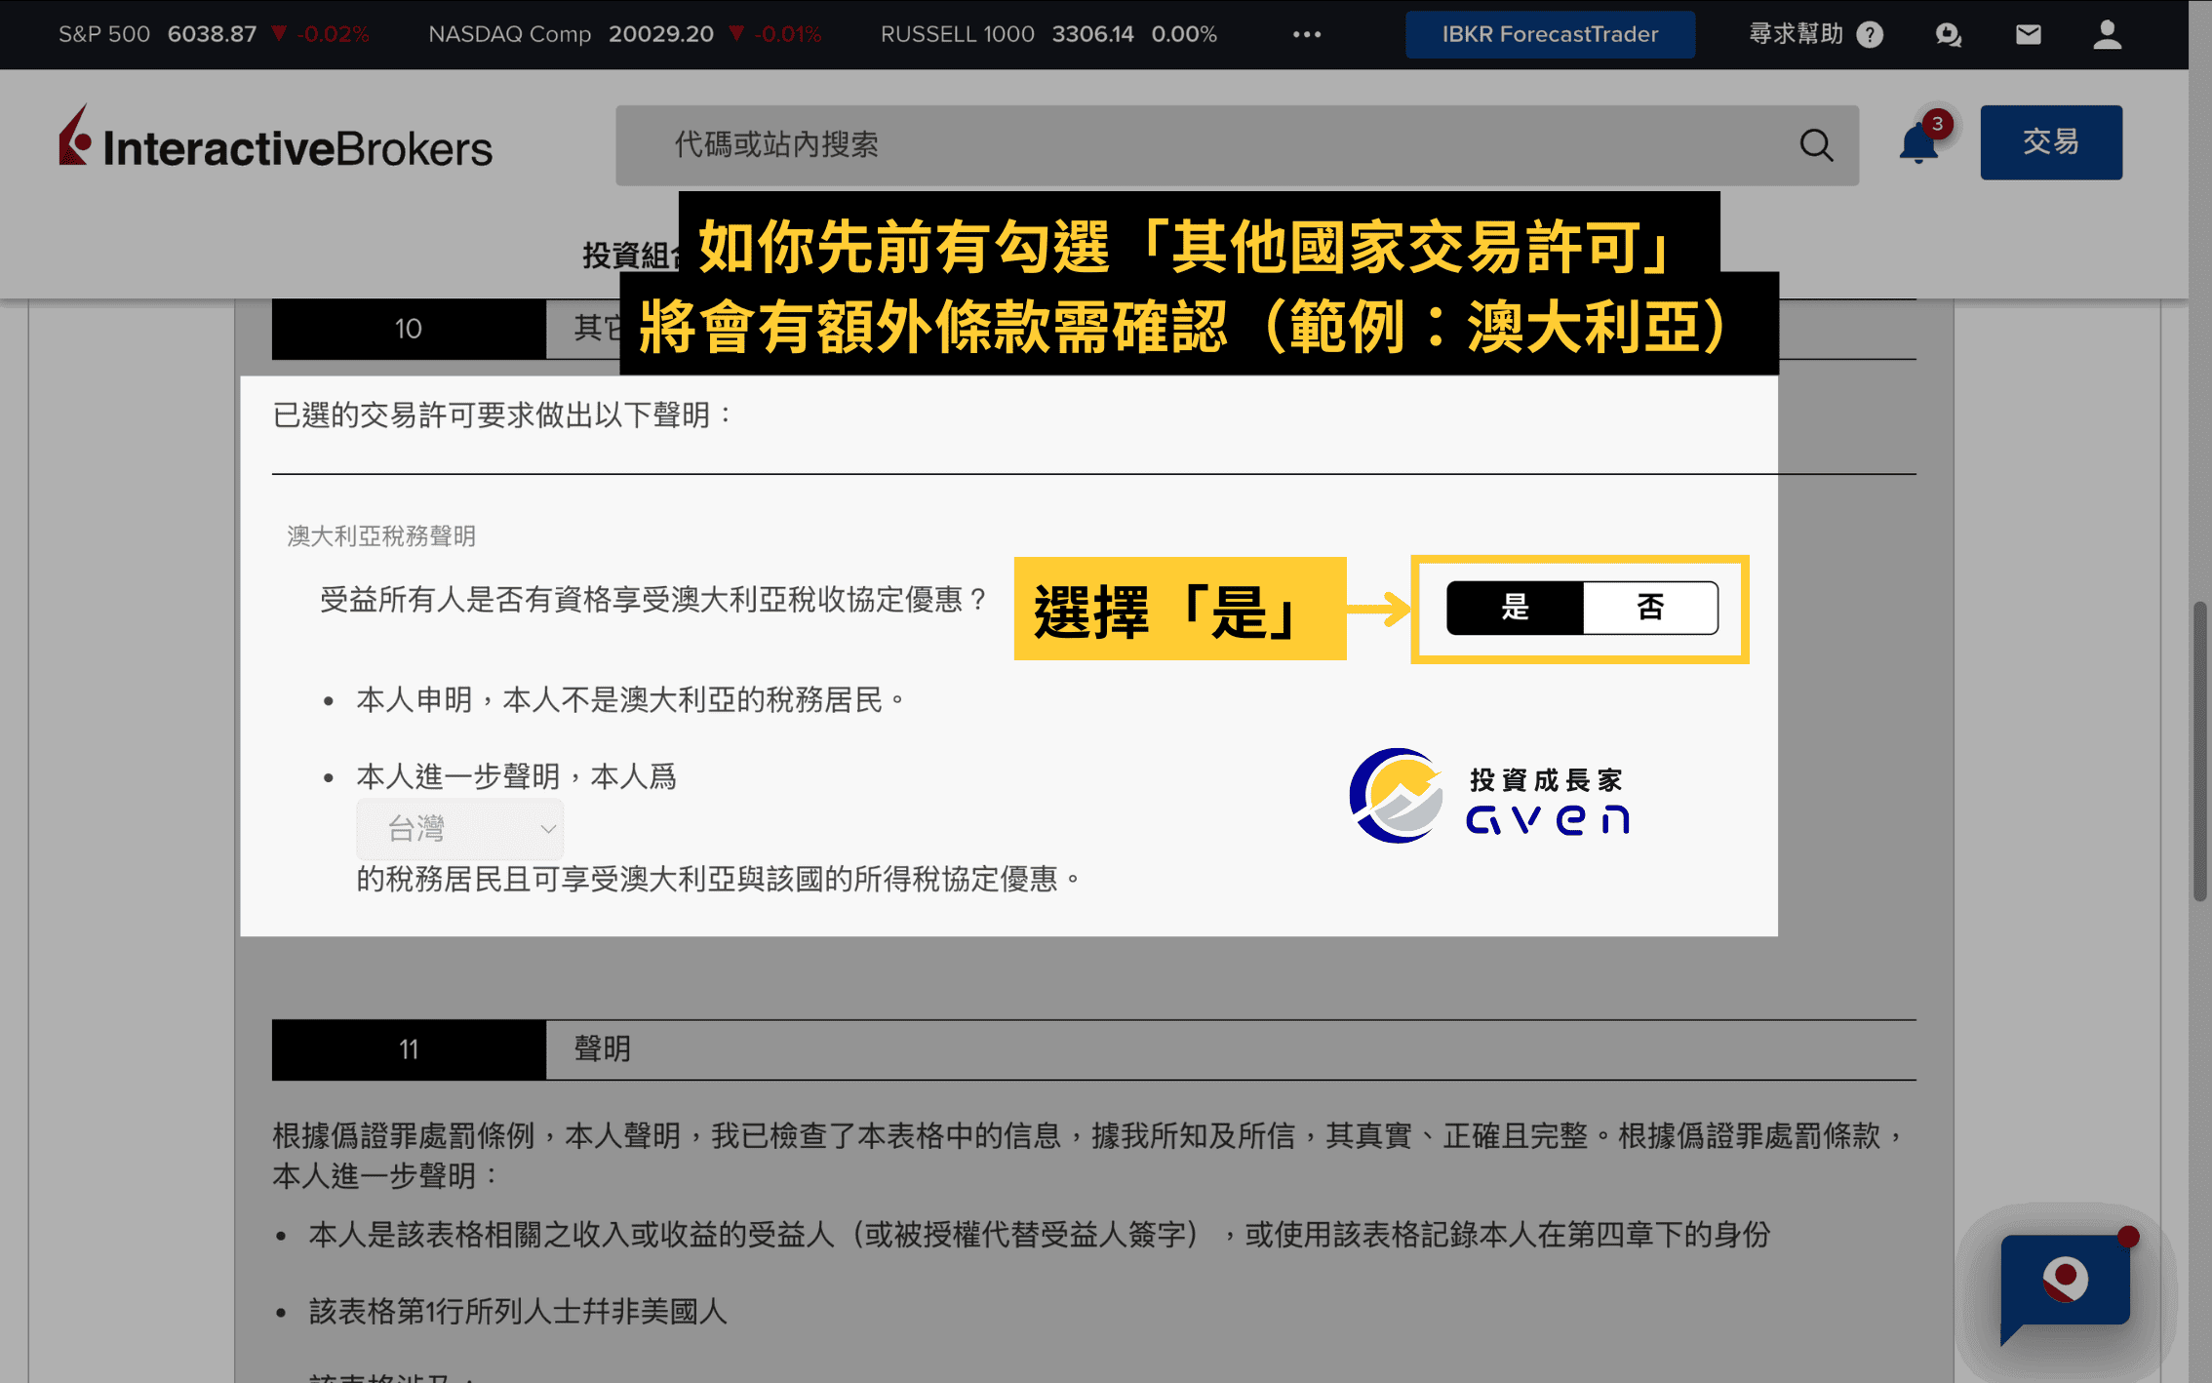
Task: Expand the ellipsis to see more market indices
Action: tap(1305, 34)
